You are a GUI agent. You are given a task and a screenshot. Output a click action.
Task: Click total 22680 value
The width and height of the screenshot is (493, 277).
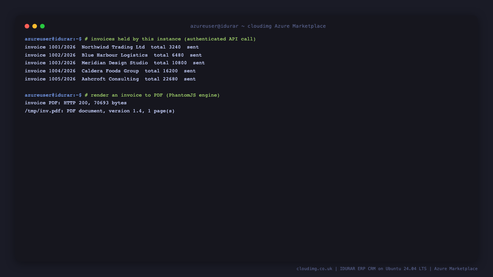(161, 79)
